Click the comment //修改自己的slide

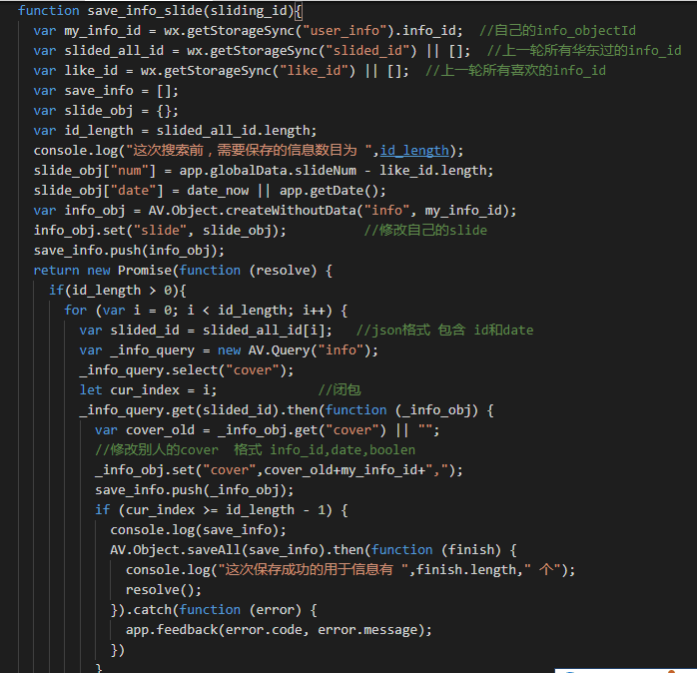click(x=425, y=231)
